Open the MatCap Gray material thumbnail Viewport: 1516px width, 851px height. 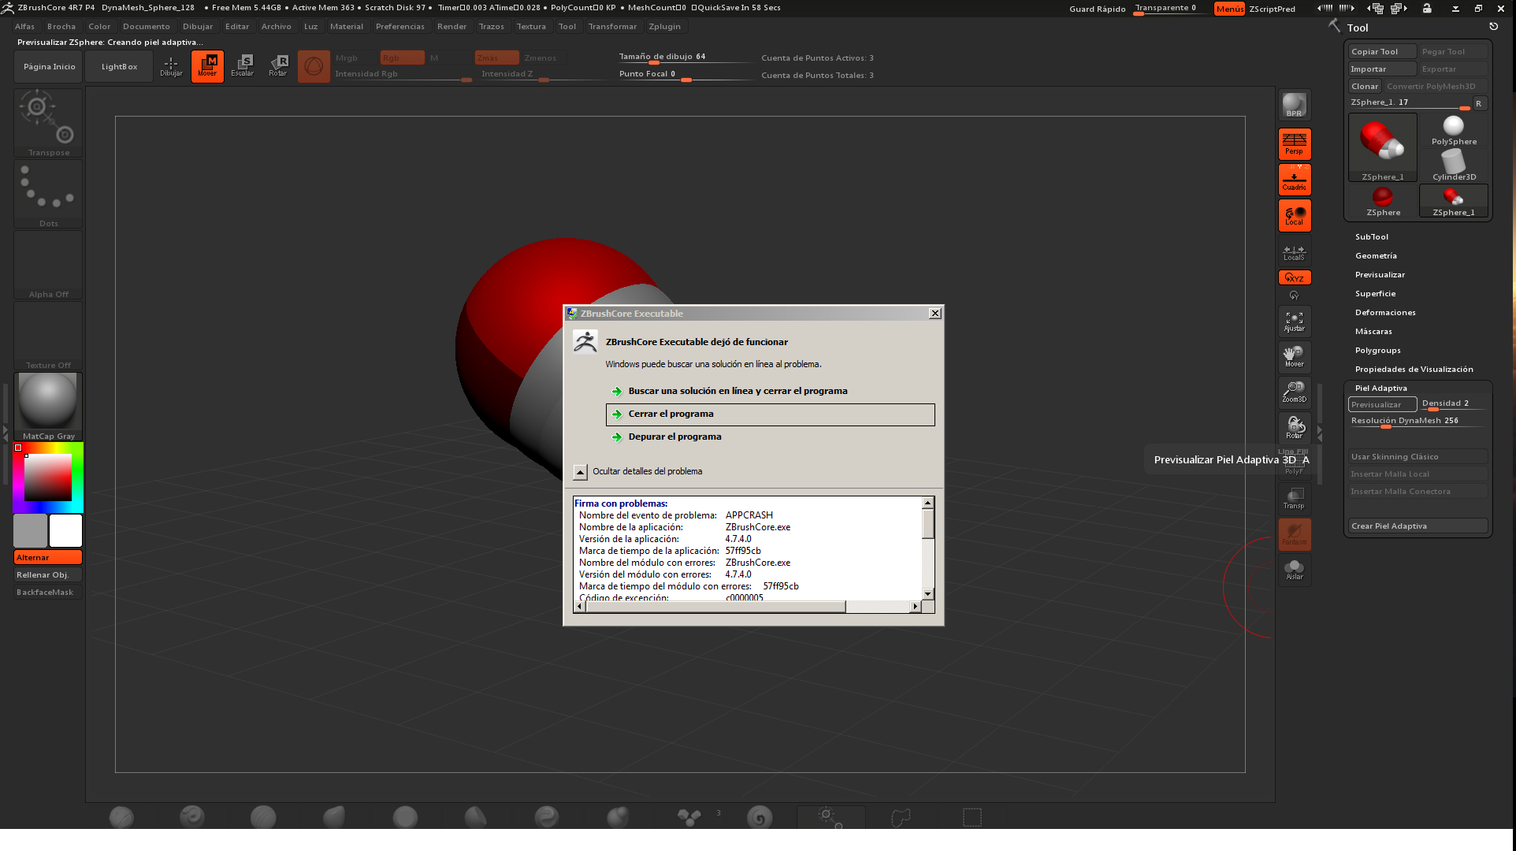[48, 403]
